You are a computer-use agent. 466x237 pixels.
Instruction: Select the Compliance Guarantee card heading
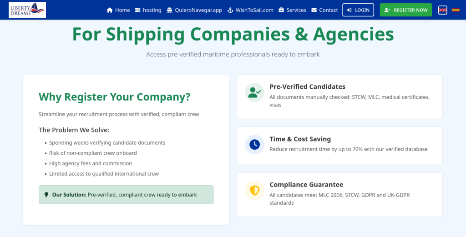tap(306, 185)
